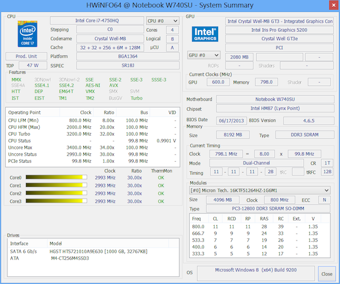
Task: Select the 800.0 frequency timing row
Action: click(x=260, y=227)
